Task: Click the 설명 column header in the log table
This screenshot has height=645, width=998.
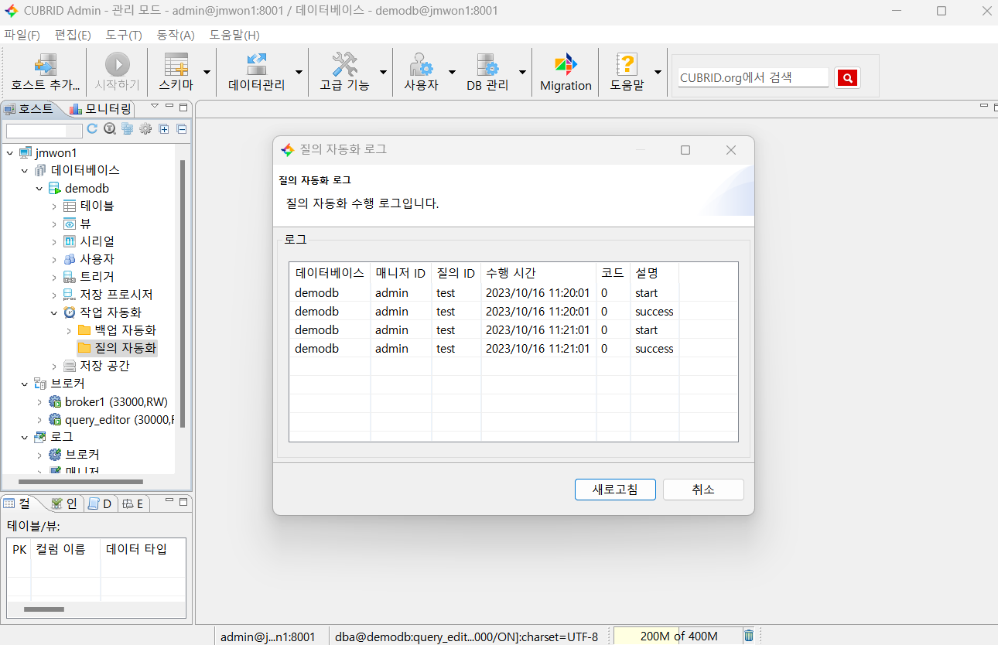Action: click(655, 273)
